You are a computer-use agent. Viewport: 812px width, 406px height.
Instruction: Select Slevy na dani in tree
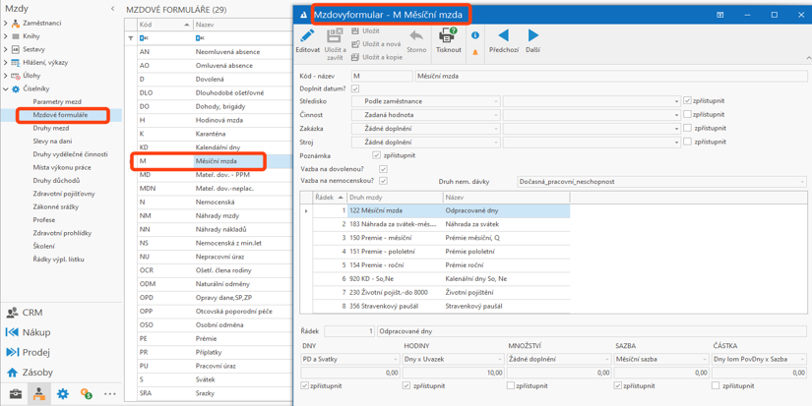click(x=52, y=142)
